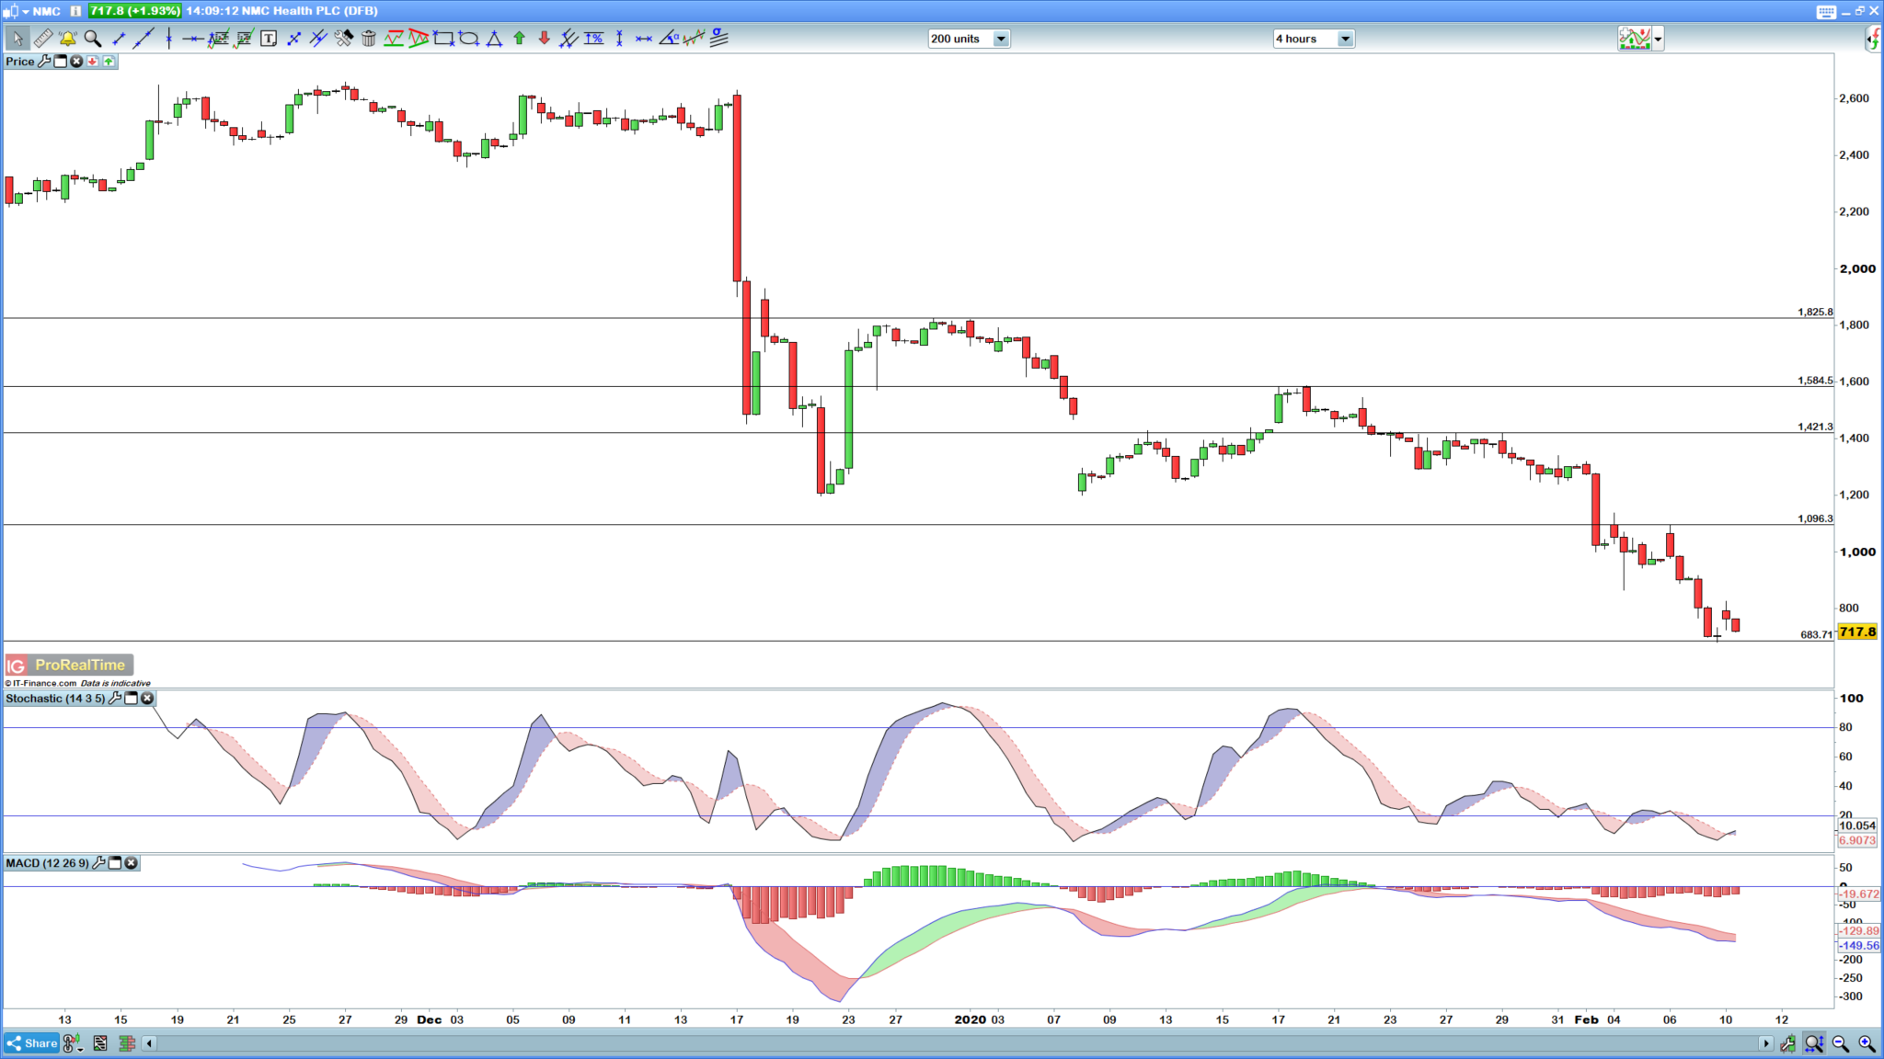This screenshot has width=1884, height=1059.
Task: Click the scrollbar right arrow
Action: pos(1765,1043)
